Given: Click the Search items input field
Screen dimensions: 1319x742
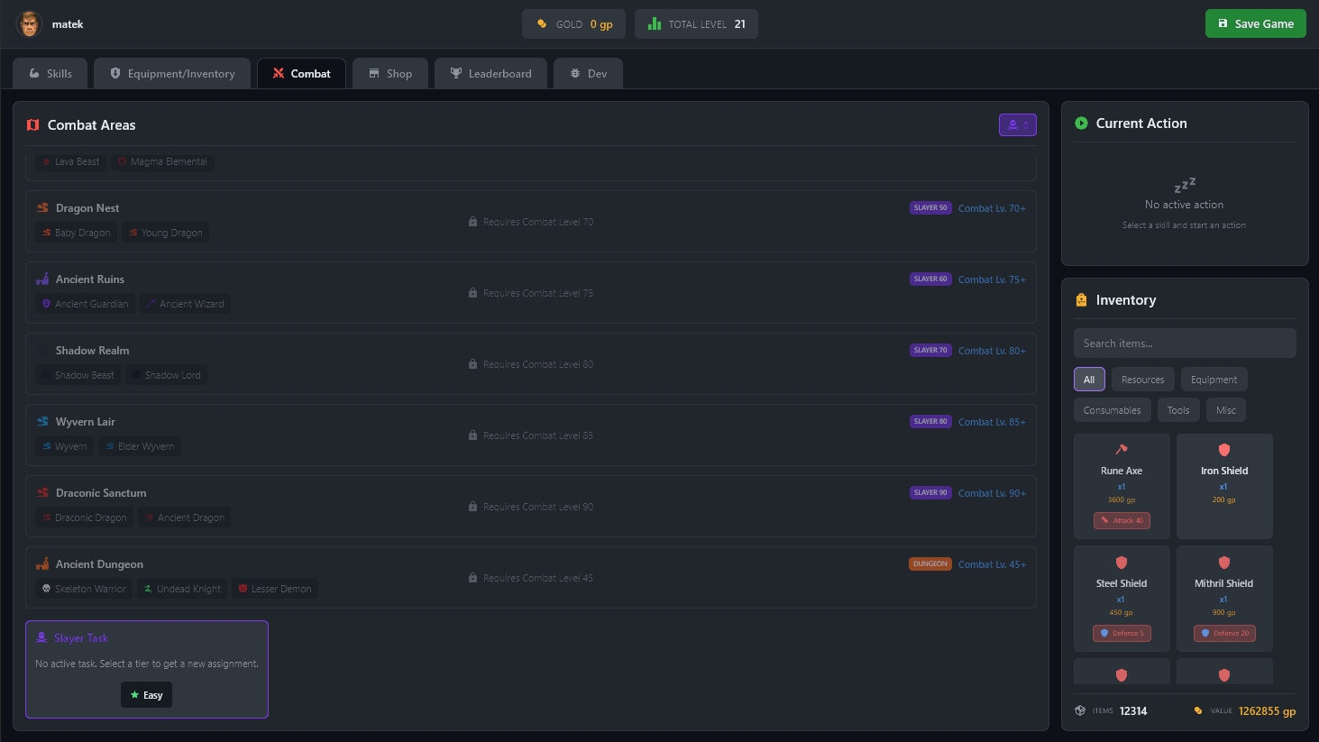Looking at the screenshot, I should pos(1184,344).
